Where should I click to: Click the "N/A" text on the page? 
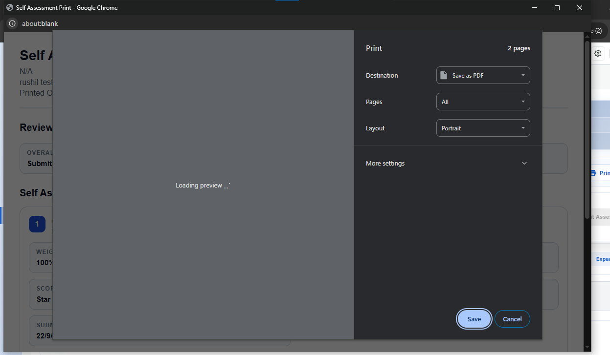point(26,71)
